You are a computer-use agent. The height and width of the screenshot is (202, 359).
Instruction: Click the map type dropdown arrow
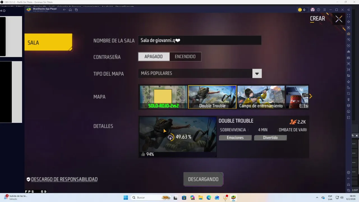257,74
